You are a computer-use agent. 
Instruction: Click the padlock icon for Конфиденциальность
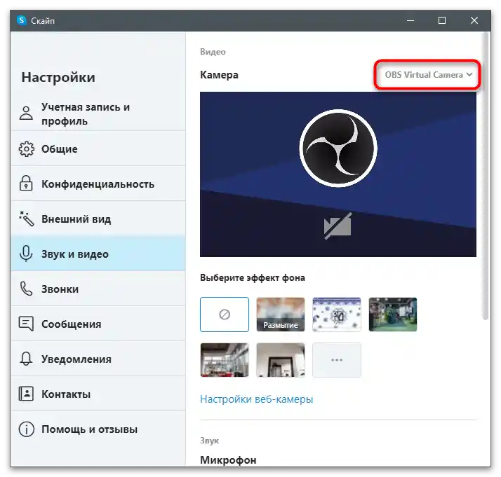click(x=26, y=184)
